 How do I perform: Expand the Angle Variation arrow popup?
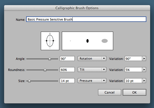(x=144, y=59)
